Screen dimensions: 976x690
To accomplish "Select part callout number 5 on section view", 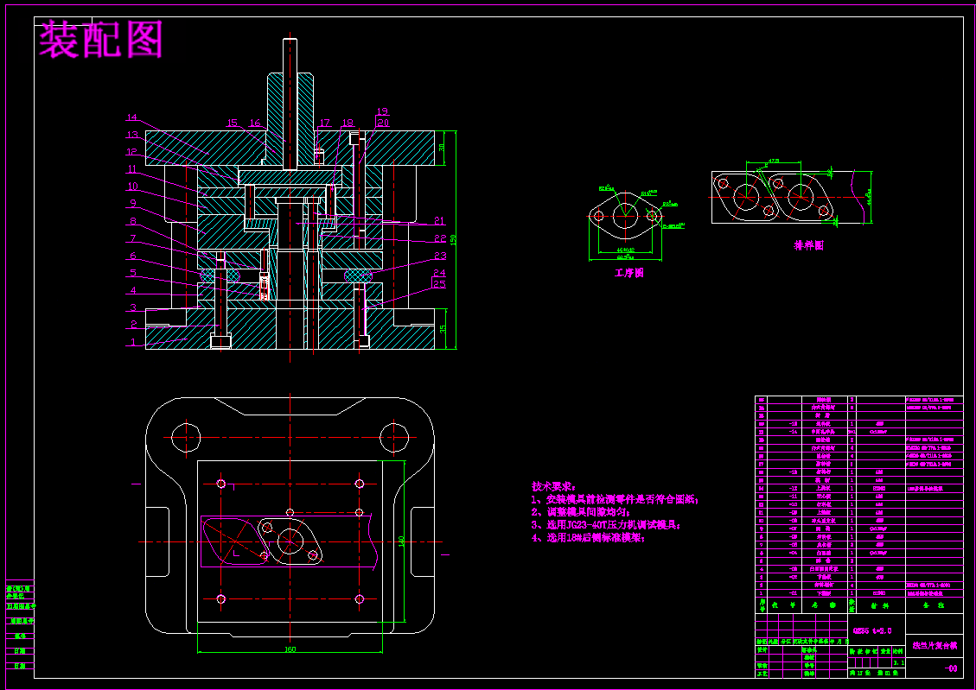I will point(133,272).
